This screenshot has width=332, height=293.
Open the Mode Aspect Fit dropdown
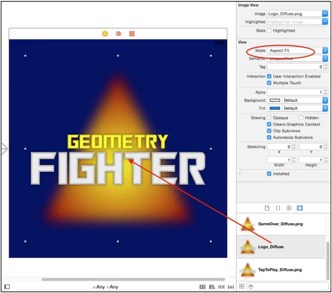tap(297, 50)
